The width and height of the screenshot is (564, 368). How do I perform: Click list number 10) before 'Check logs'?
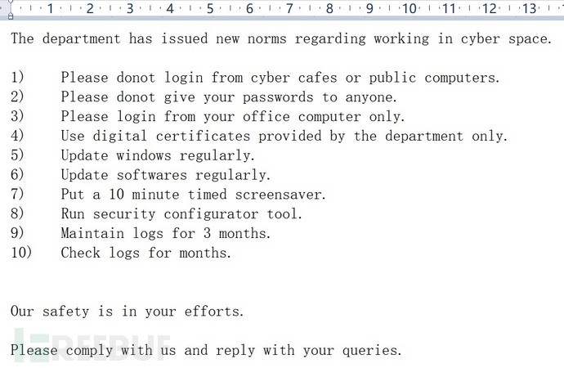(21, 253)
